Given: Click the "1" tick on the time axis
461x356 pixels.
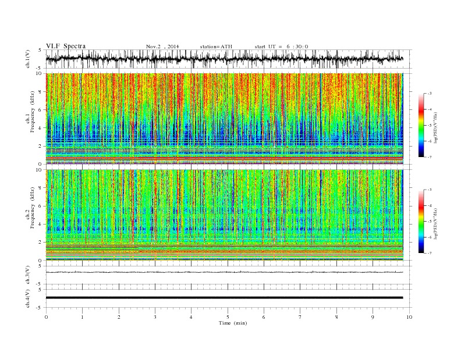Looking at the screenshot, I should pyautogui.click(x=82, y=317).
